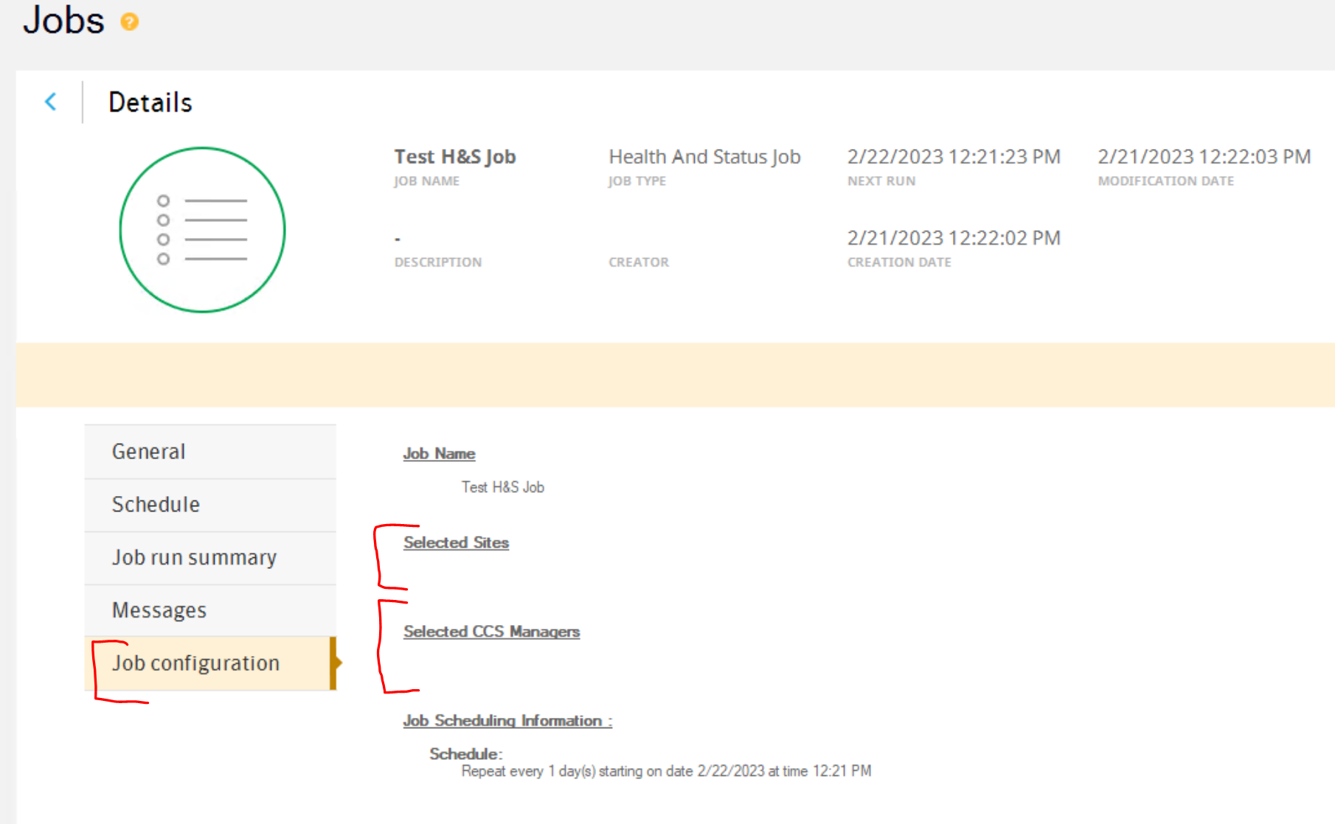Go back using the blue chevron arrow
1335x824 pixels.
tap(51, 102)
